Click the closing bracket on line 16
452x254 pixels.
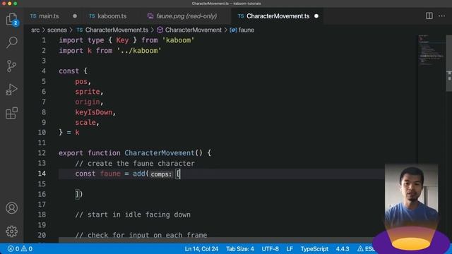[77, 194]
